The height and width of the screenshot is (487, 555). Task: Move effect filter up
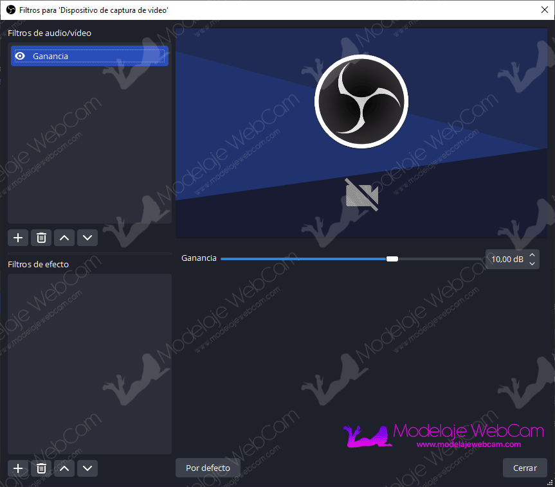click(x=64, y=468)
